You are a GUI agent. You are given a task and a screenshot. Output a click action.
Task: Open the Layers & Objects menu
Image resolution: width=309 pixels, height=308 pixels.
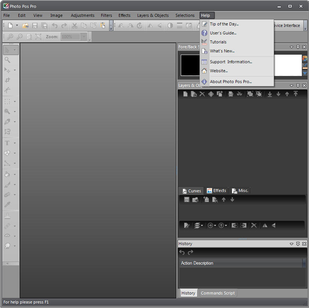click(153, 15)
